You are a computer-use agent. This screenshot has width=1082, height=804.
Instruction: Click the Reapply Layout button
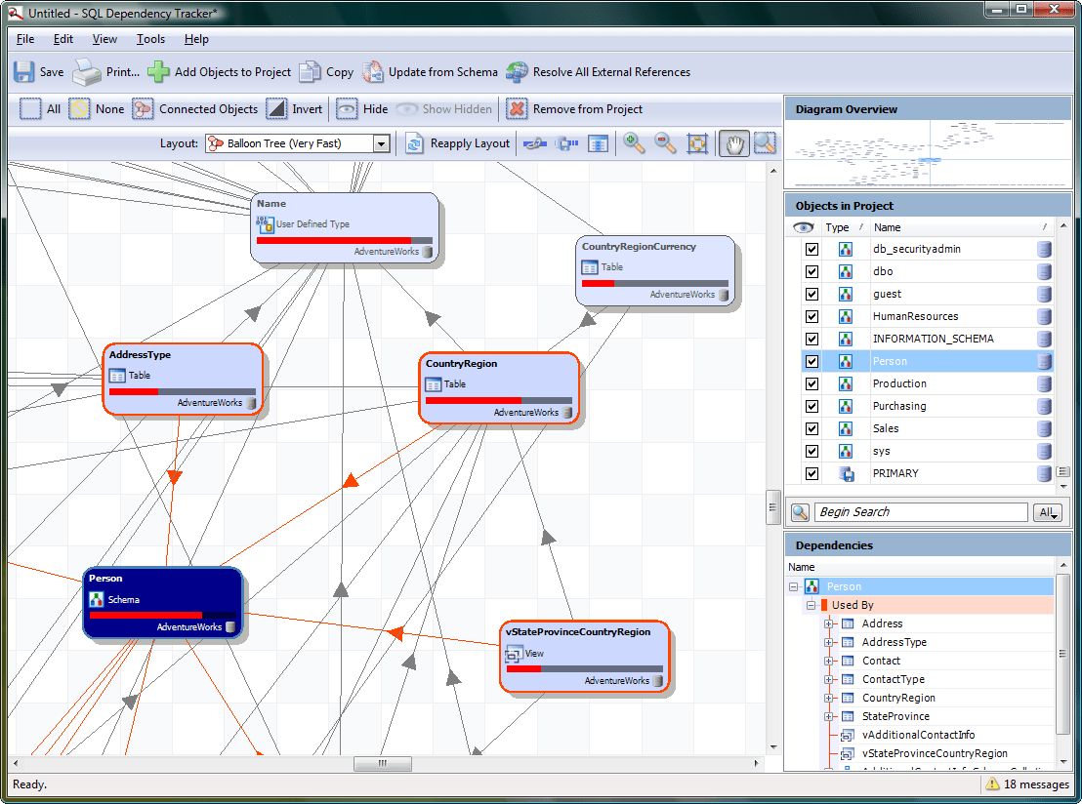point(467,142)
